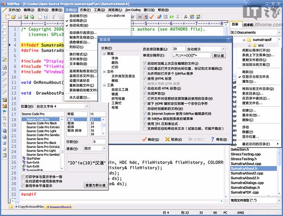Collapse the 文件 category tree node
283x216 pixels.
click(104, 72)
